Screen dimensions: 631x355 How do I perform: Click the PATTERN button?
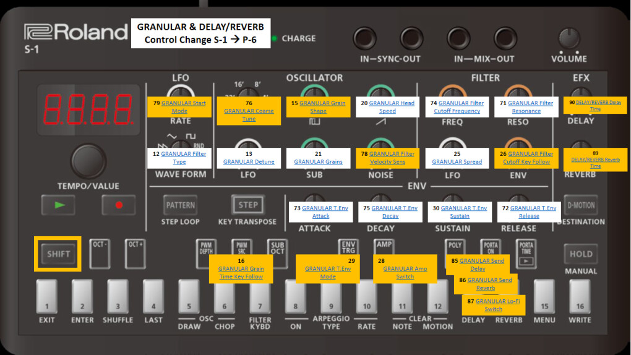click(180, 205)
